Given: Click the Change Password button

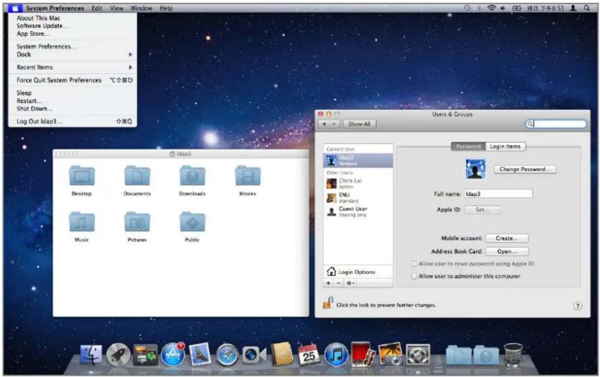Looking at the screenshot, I should (x=524, y=169).
